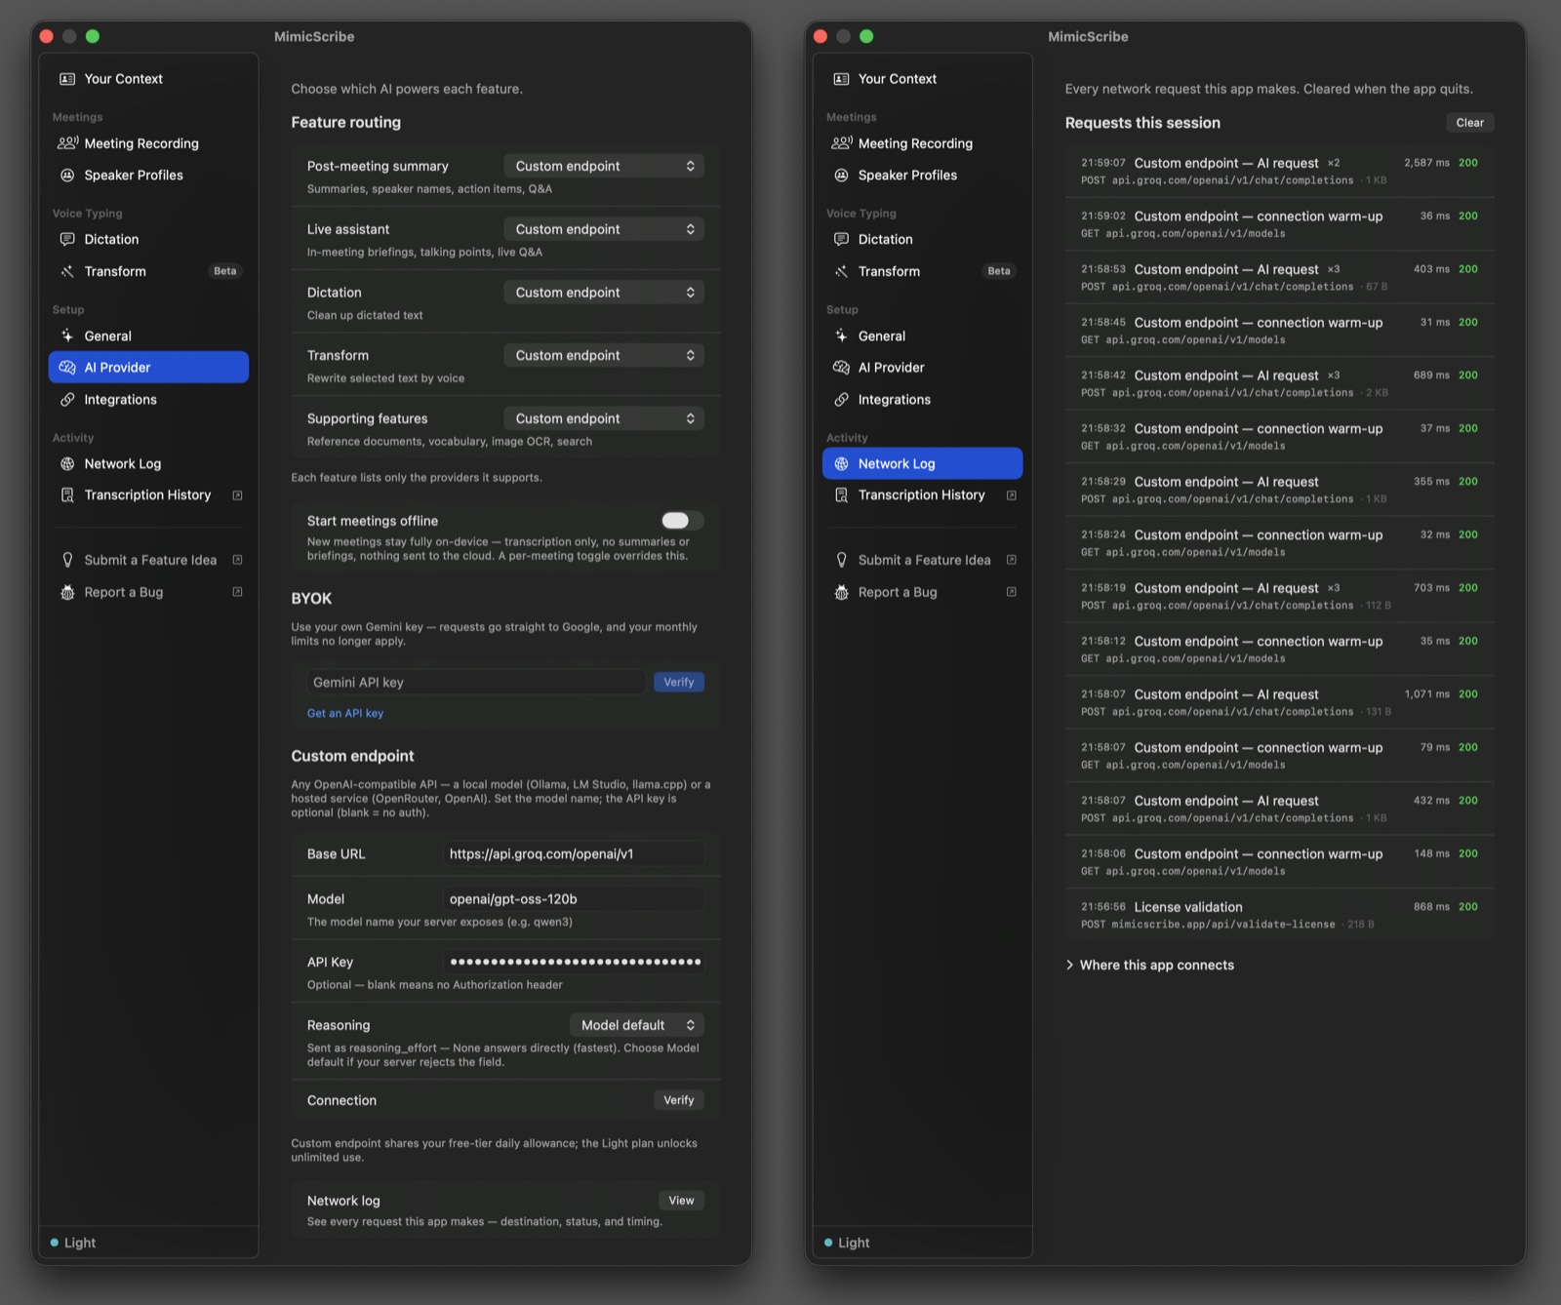The width and height of the screenshot is (1561, 1305).
Task: Select the 21:58:19 AI request 703 ms row
Action: (1279, 596)
